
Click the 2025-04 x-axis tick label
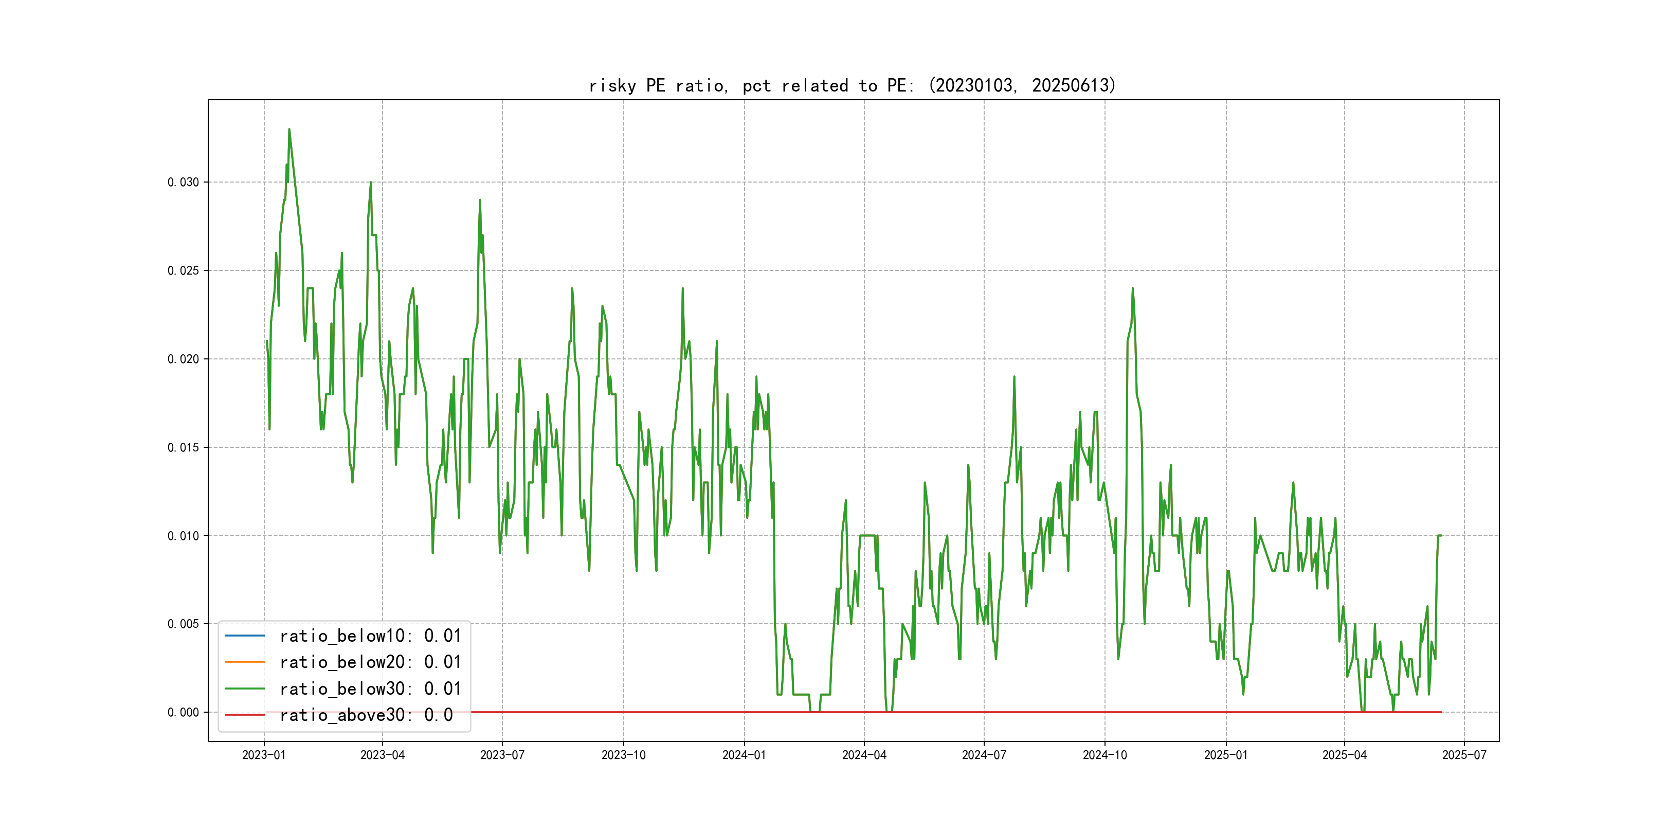1345,755
